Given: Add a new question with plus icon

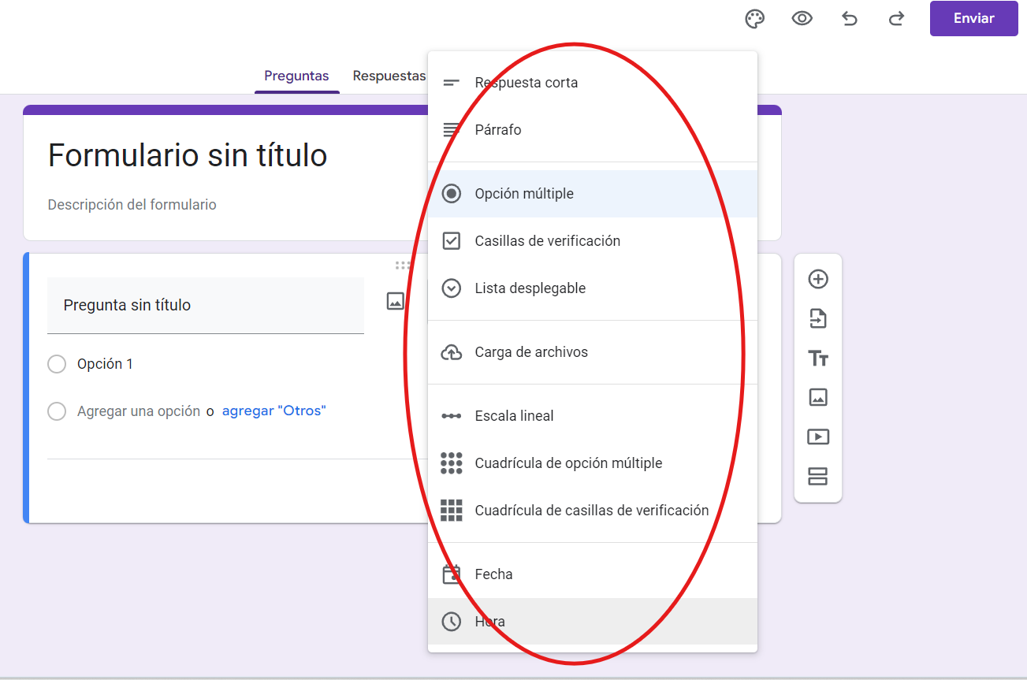Looking at the screenshot, I should [818, 279].
